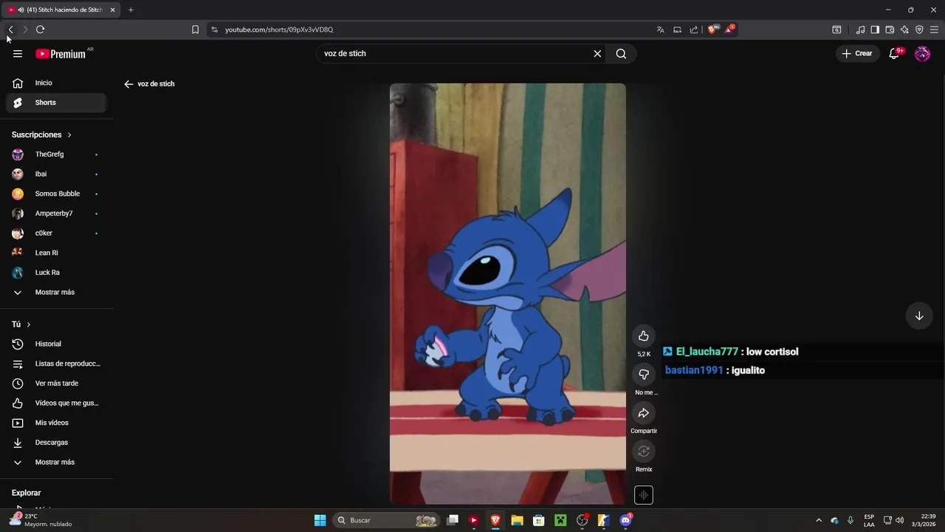Screen dimensions: 945x532
Task: Open the Compartir share option
Action: click(644, 413)
